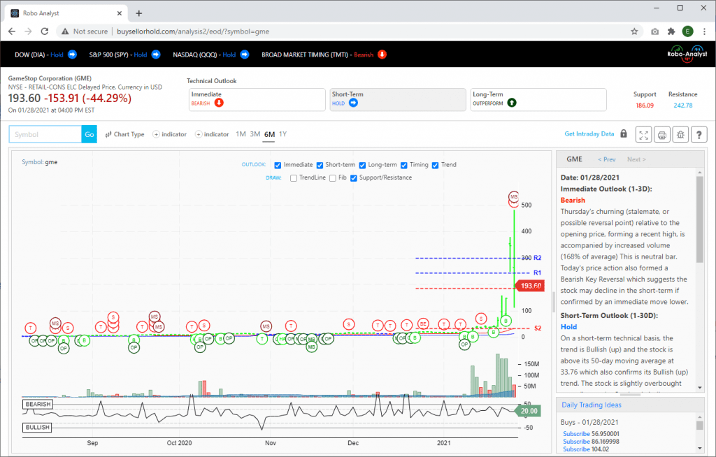Click the BEARISH label on oscillator
The height and width of the screenshot is (457, 716).
[x=38, y=404]
